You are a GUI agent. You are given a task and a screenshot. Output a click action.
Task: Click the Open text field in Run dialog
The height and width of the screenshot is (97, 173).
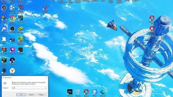pos(29,88)
